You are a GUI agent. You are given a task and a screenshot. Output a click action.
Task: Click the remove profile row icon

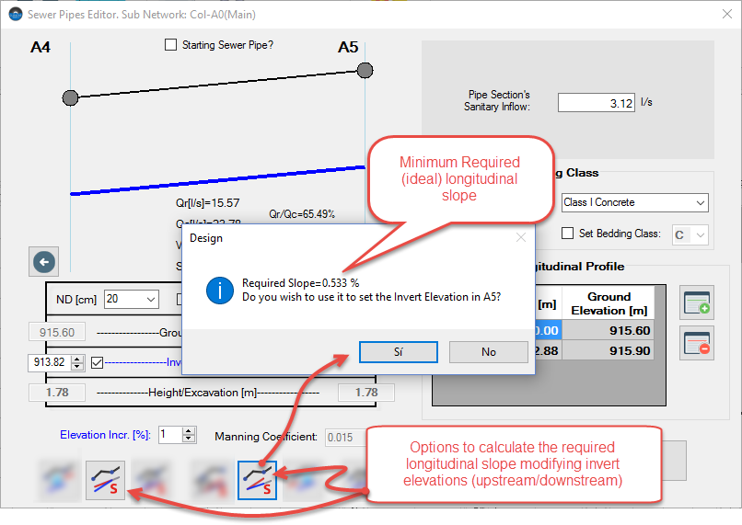coord(697,343)
